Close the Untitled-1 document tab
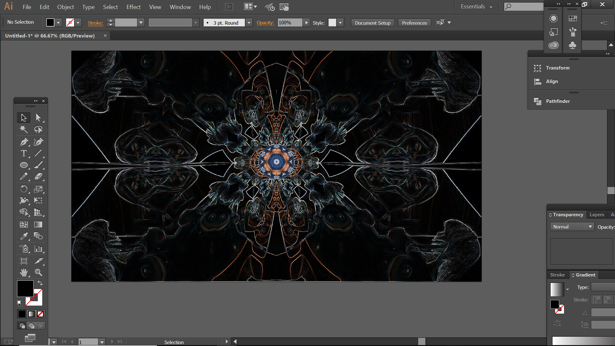Image resolution: width=615 pixels, height=346 pixels. click(105, 36)
